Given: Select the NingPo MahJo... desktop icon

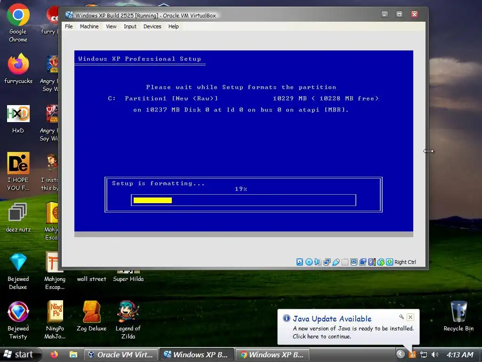Looking at the screenshot, I should coord(55,321).
